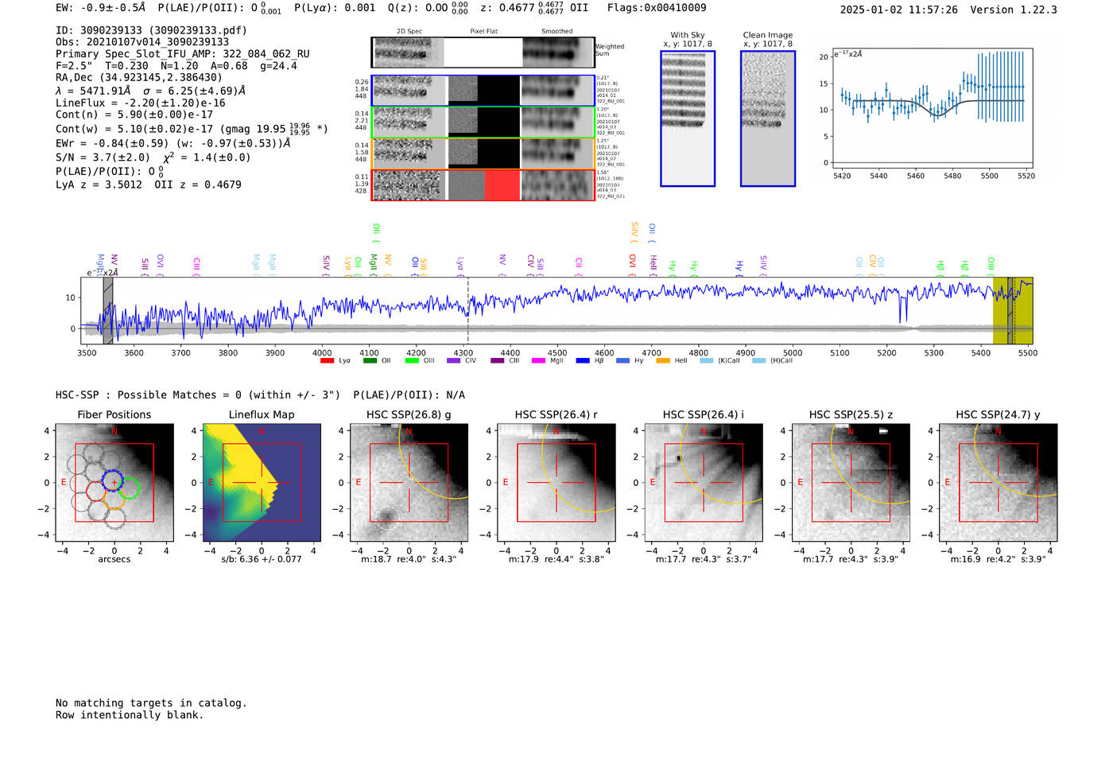Viewport: 1113px width, 758px height.
Task: Click the dashed vertical line near 4300 Å
Action: 468,310
